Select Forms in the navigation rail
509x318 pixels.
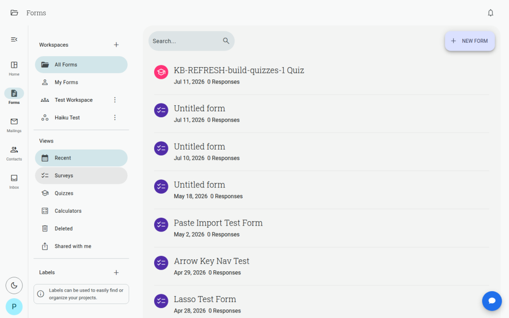[14, 97]
